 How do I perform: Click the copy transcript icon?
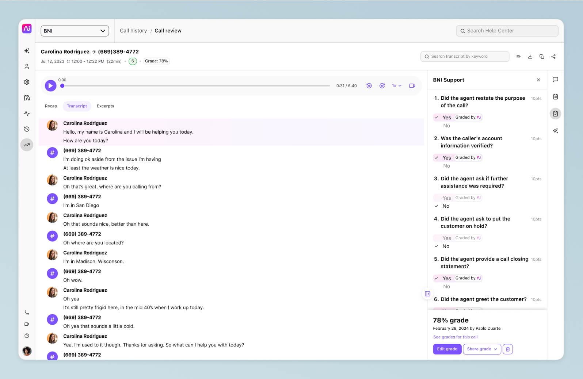pos(542,57)
